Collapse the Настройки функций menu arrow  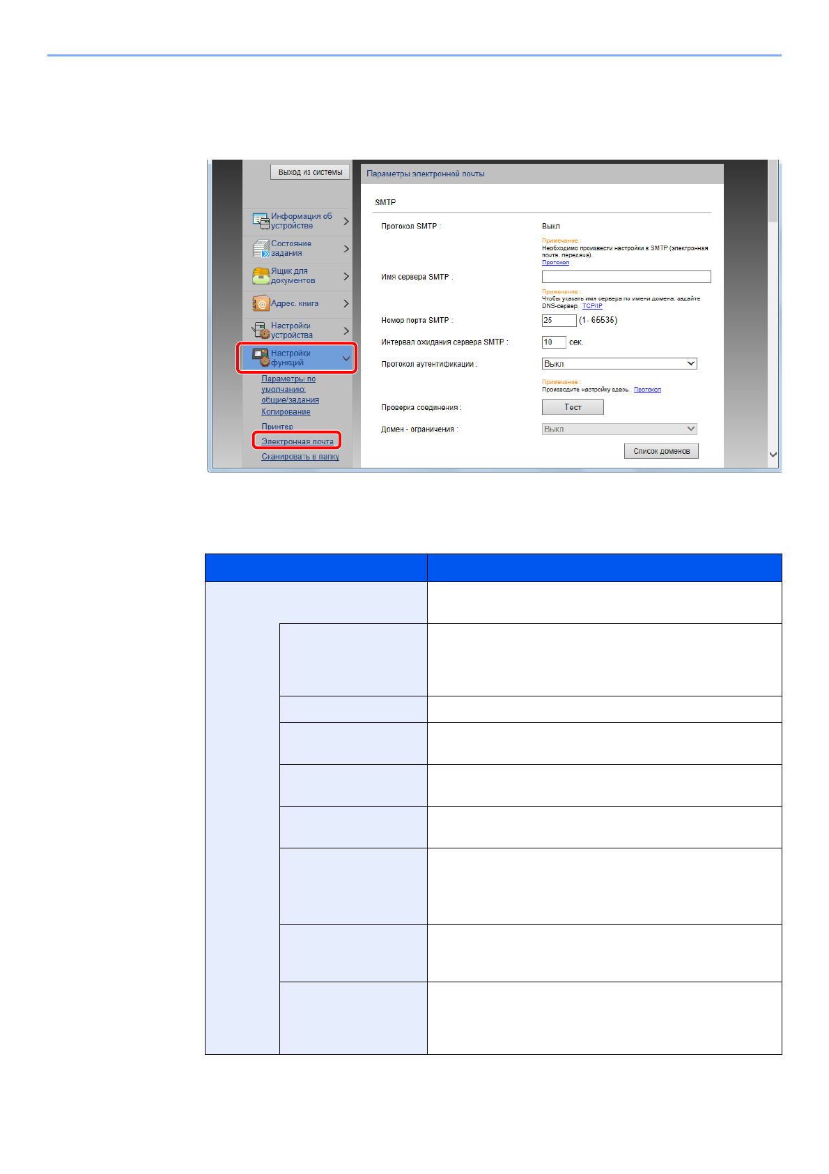(x=346, y=358)
